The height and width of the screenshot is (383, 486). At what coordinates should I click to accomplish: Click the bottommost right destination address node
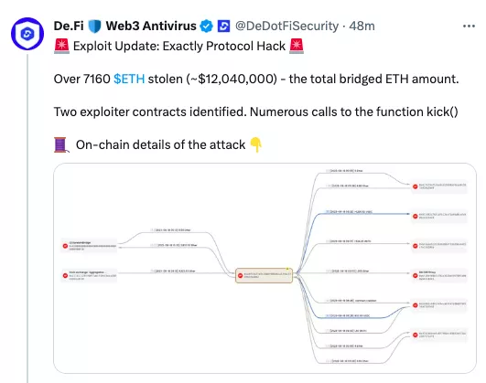click(x=439, y=335)
